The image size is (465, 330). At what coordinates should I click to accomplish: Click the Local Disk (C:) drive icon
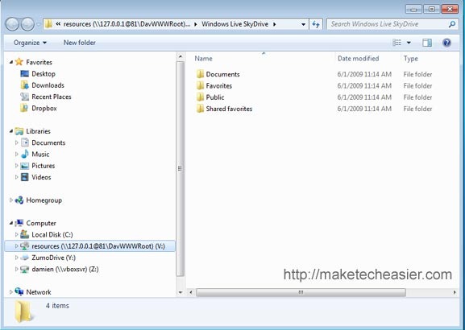(25, 234)
